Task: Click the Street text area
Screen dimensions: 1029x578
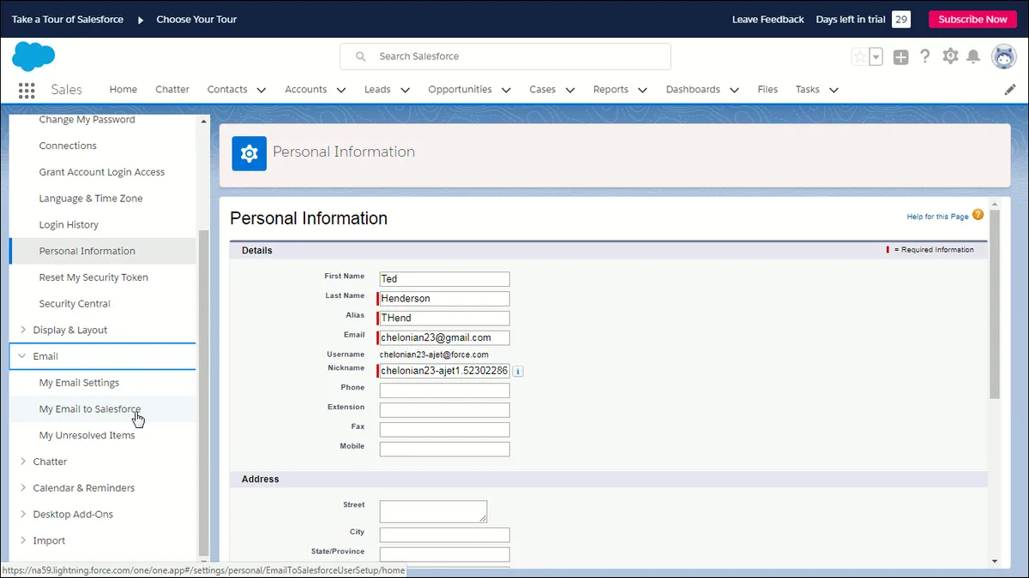Action: [433, 512]
